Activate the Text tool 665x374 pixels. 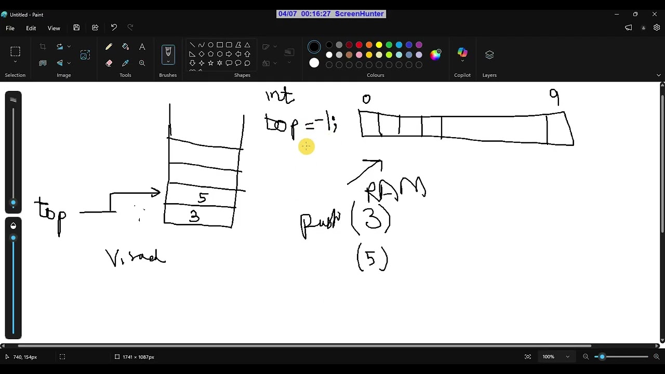click(x=142, y=47)
